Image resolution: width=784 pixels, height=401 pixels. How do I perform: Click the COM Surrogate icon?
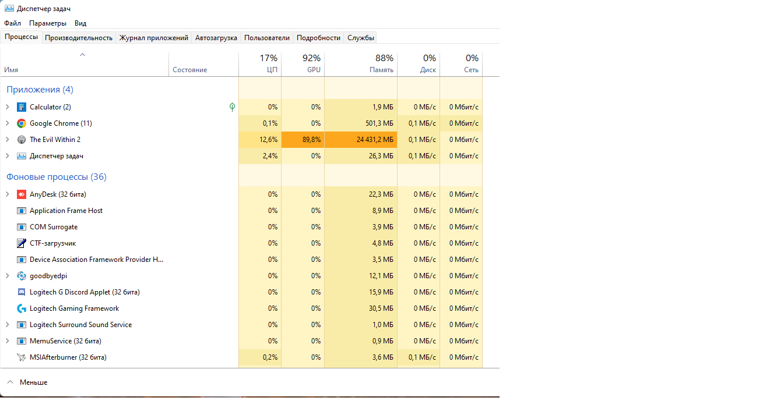click(x=22, y=227)
